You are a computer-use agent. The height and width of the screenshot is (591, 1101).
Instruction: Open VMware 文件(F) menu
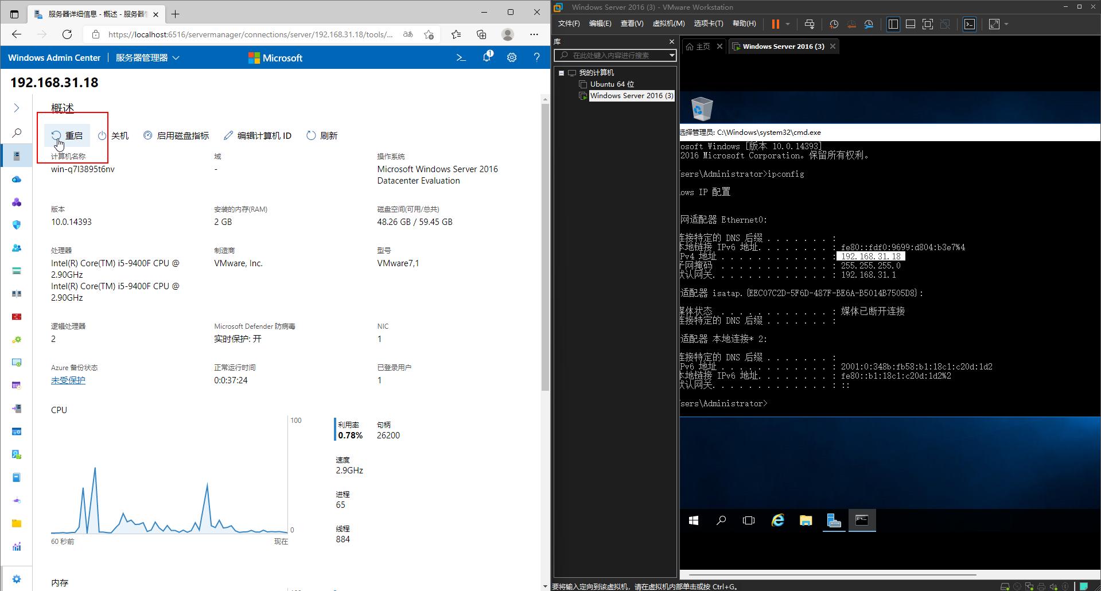[x=569, y=24]
